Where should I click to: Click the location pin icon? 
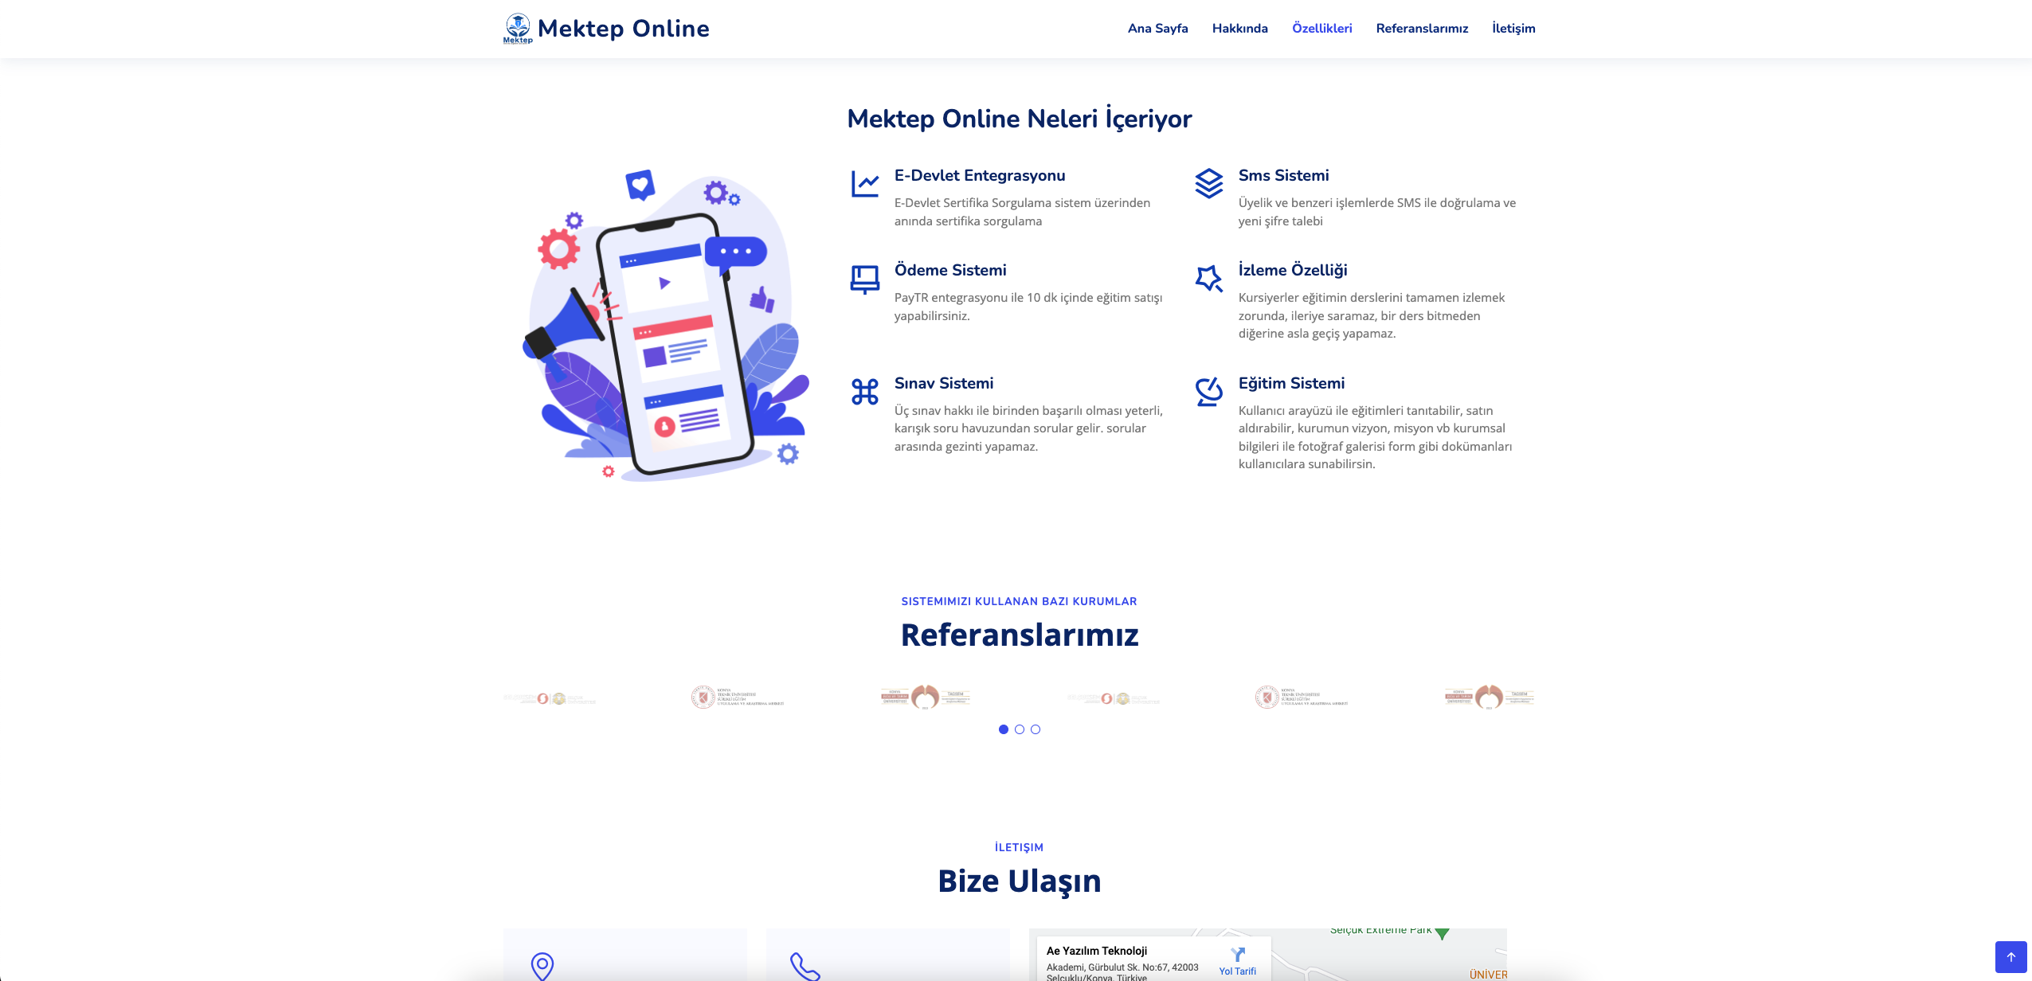tap(542, 966)
